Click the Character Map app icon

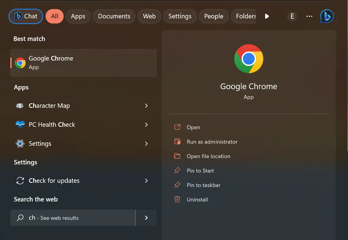click(20, 106)
